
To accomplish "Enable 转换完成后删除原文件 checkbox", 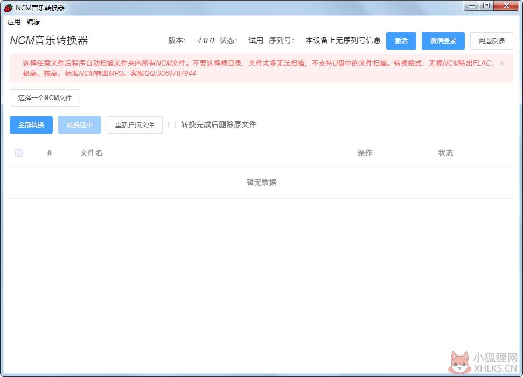I will tap(172, 124).
